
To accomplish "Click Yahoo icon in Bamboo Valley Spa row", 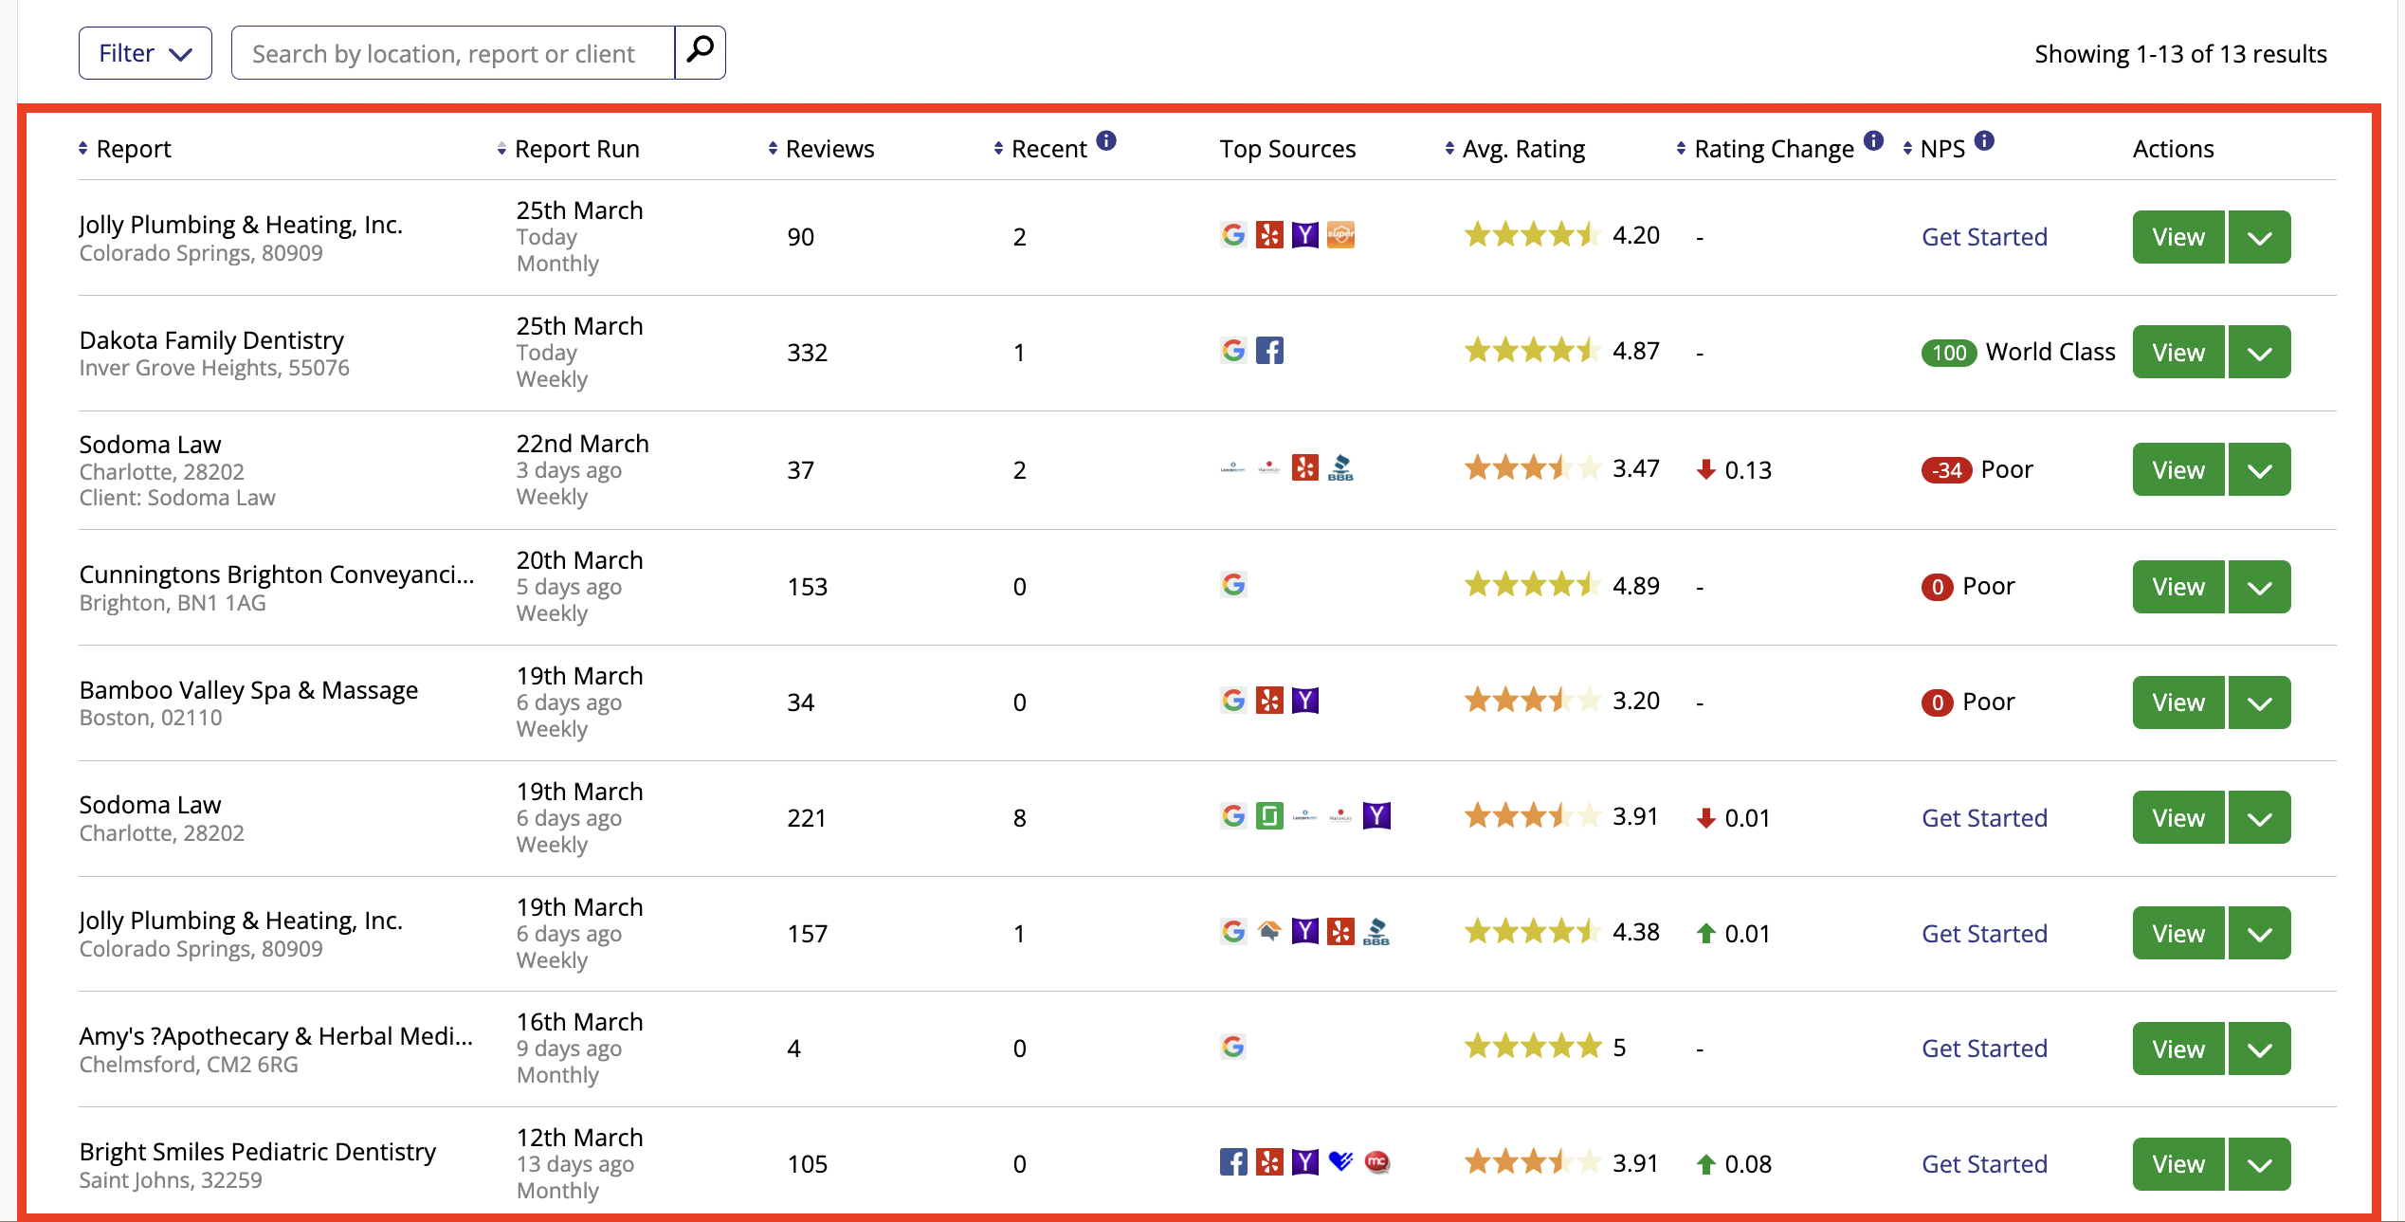I will point(1304,701).
